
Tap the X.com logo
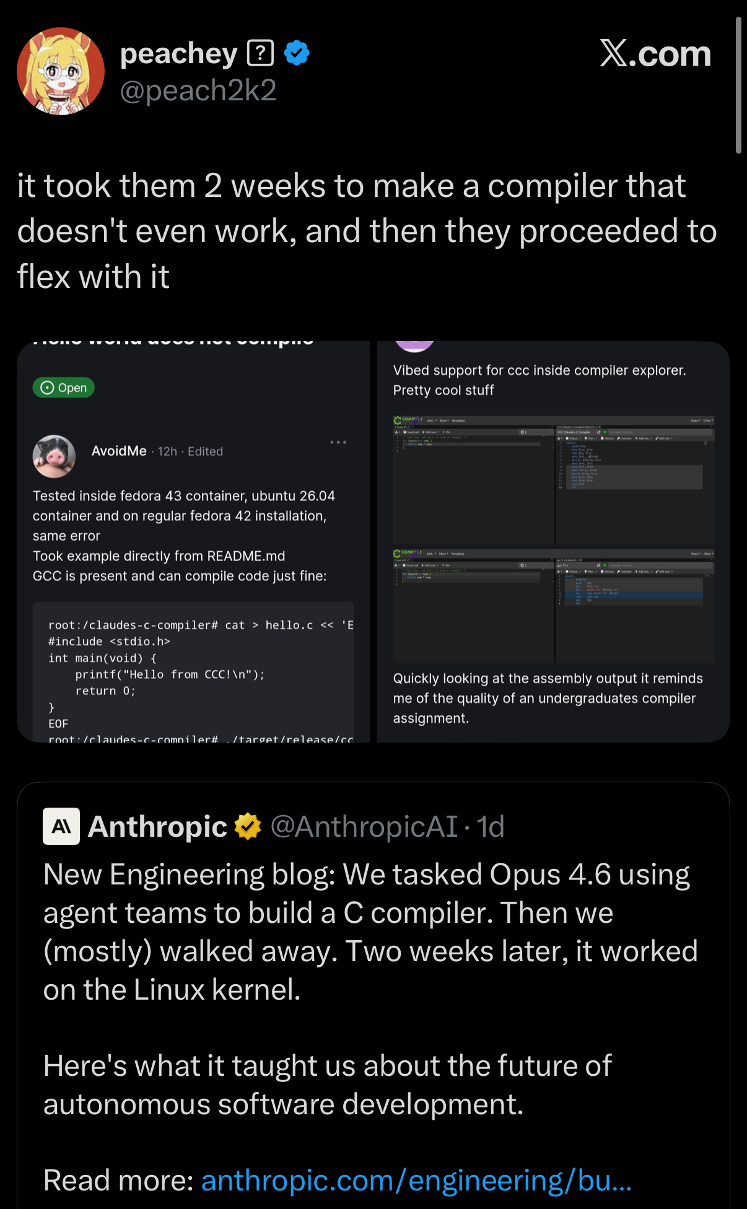click(655, 54)
